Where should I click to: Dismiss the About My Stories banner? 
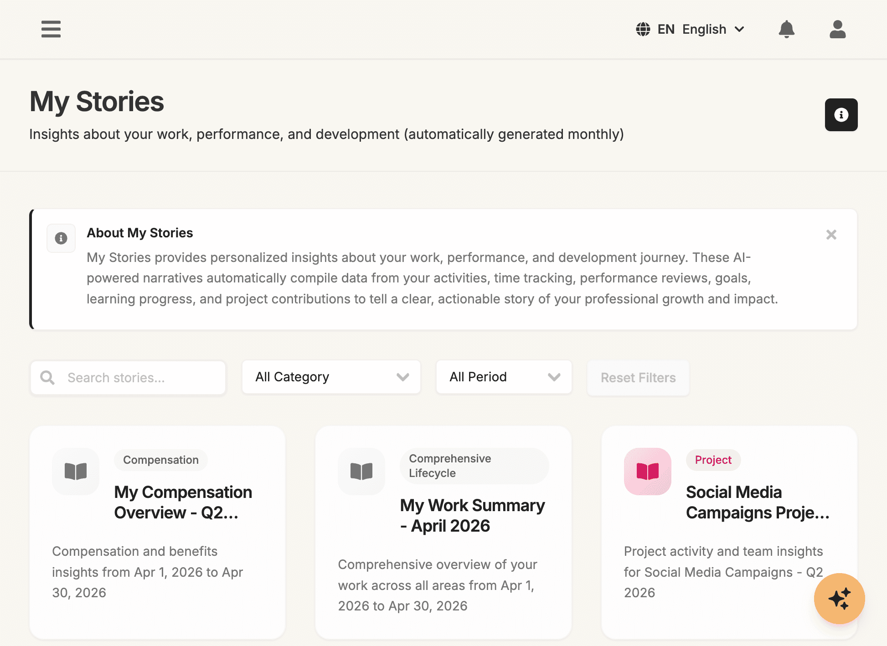[x=831, y=235]
